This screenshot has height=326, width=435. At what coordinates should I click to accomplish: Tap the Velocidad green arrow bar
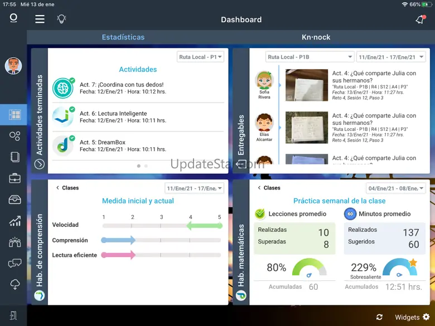tap(205, 226)
